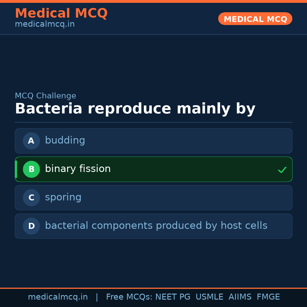This screenshot has height=307, width=307.
Task: Click the letter C circle icon
Action: tap(31, 198)
